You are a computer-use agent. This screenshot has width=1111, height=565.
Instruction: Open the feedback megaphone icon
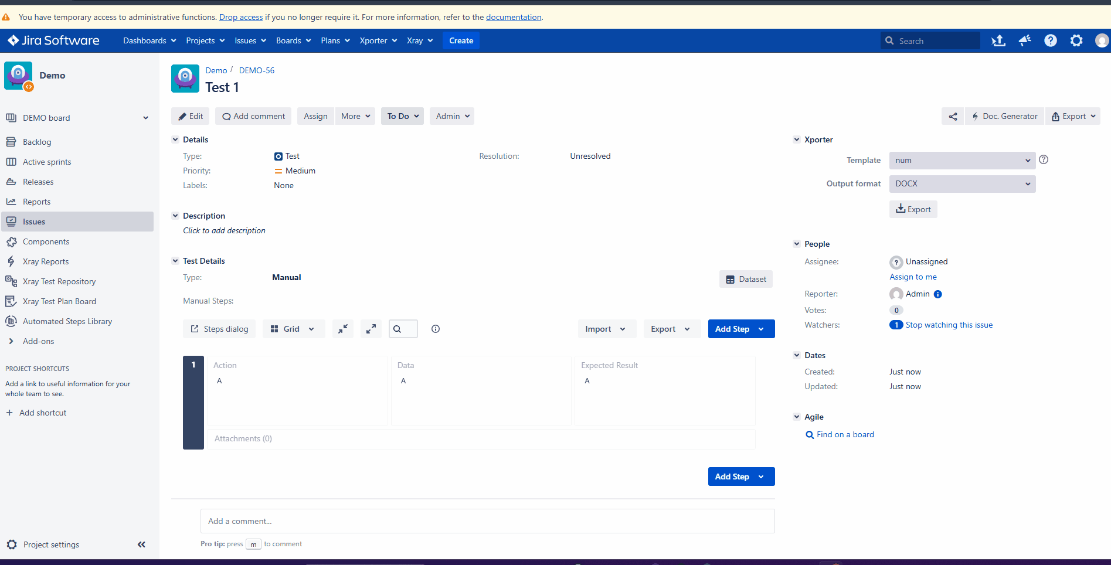pyautogui.click(x=1025, y=40)
